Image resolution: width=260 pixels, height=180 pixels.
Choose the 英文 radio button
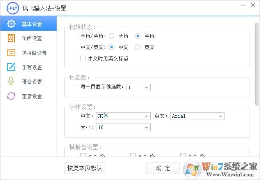pos(137,47)
